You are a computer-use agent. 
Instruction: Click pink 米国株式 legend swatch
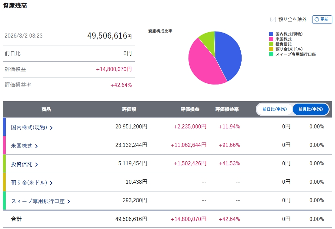point(271,39)
